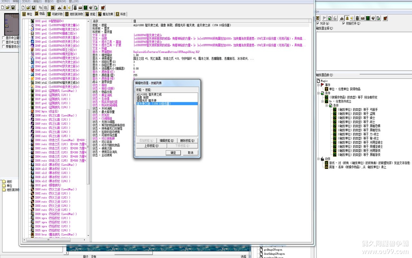Toggle the 初始打开 checkbox
This screenshot has height=258, width=412.
click(343, 24)
